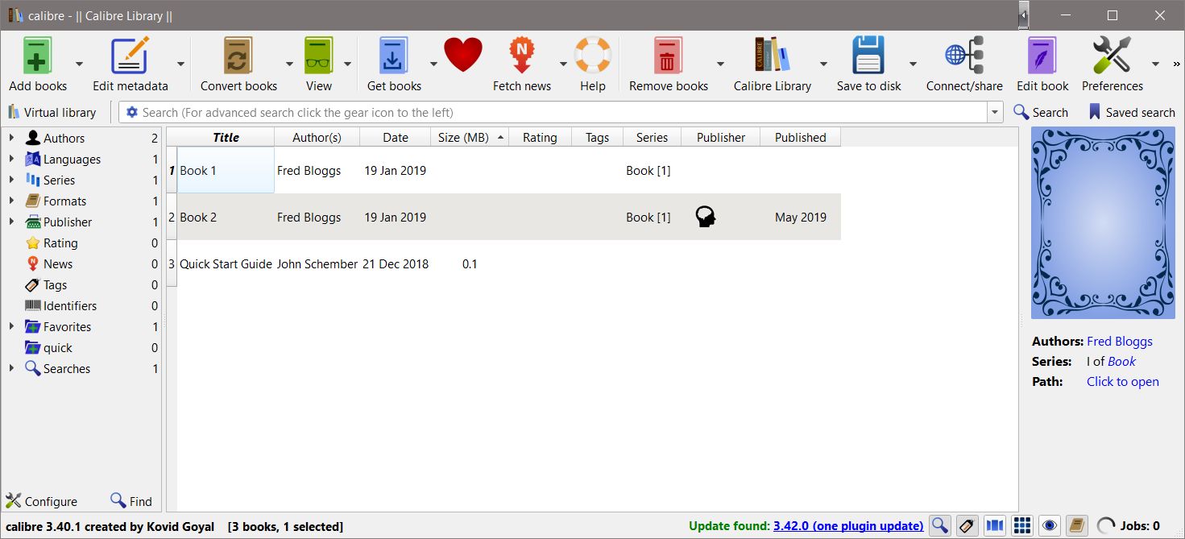The width and height of the screenshot is (1185, 539).
Task: Click the Convert books icon
Action: click(x=238, y=56)
